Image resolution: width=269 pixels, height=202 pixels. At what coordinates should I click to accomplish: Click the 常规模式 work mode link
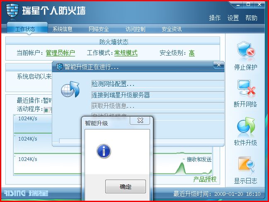pos(126,53)
